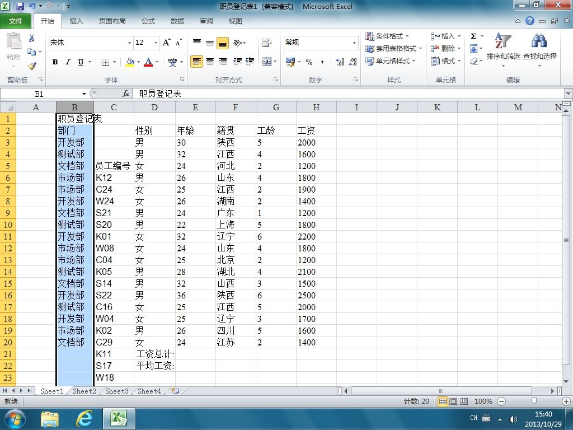
Task: Toggle Underline formatting
Action: [81, 62]
